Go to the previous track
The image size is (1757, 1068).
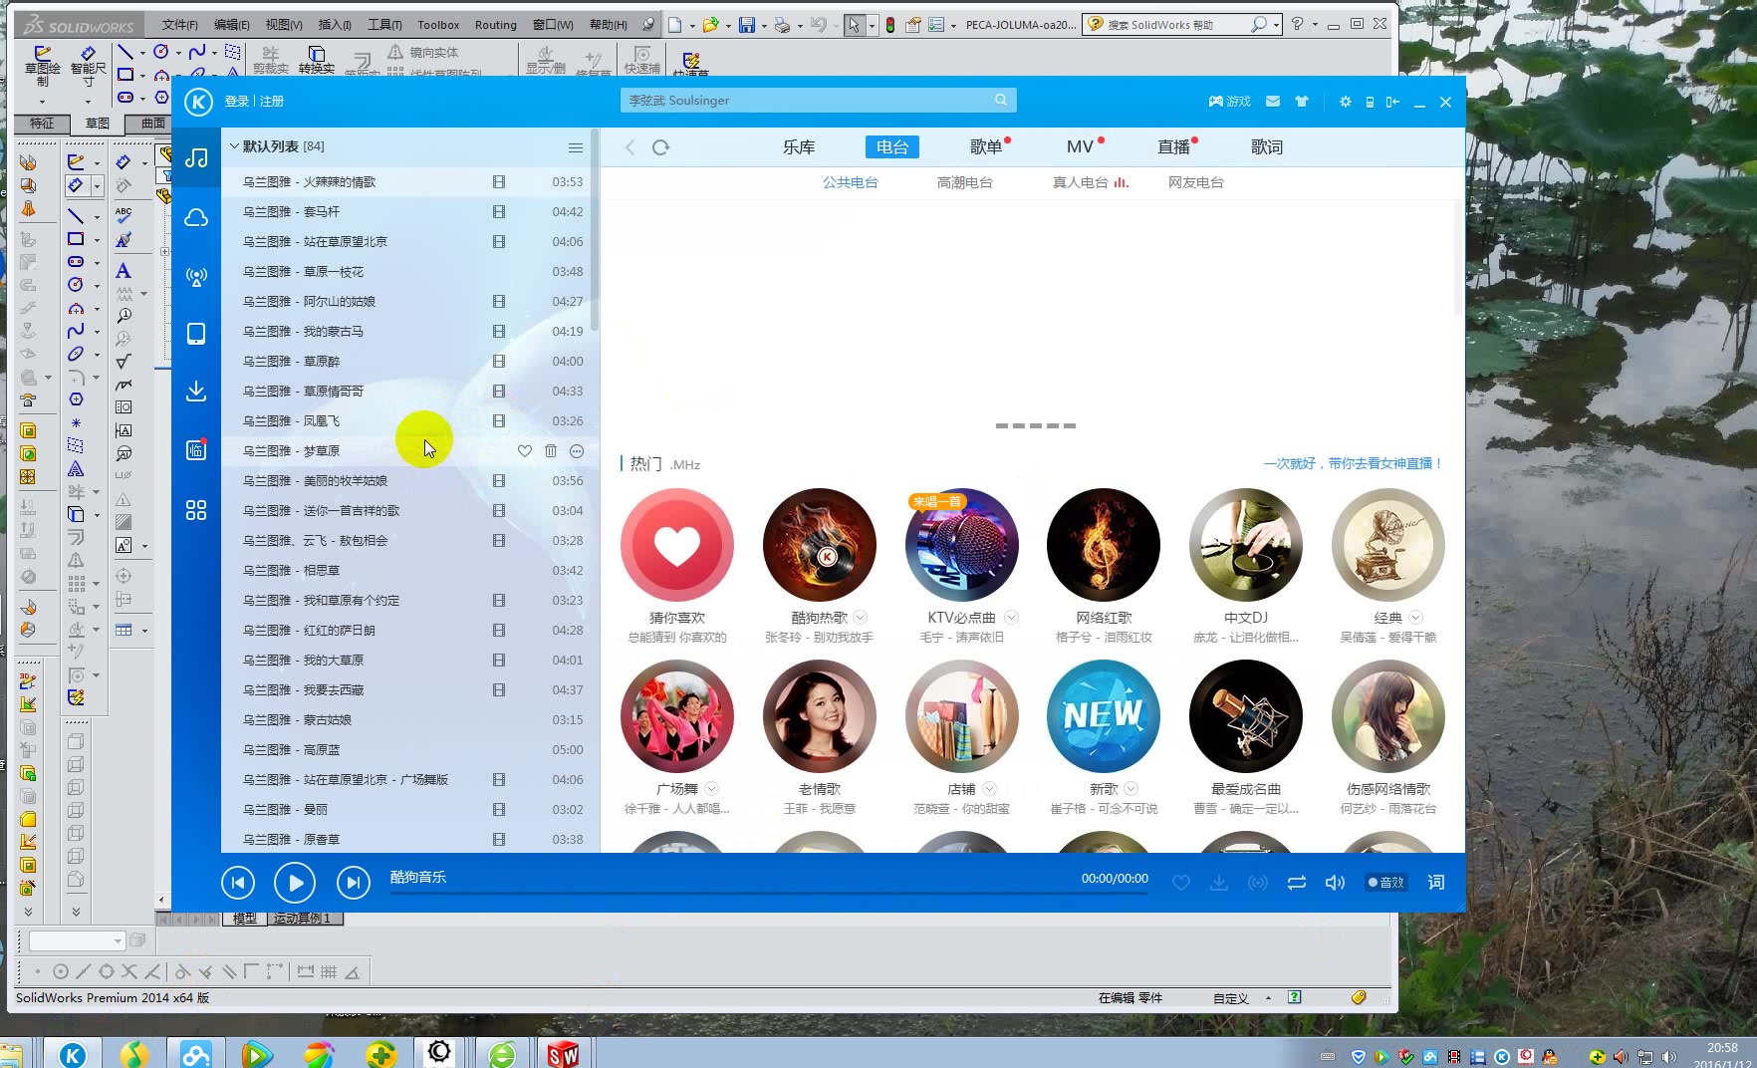pos(237,883)
